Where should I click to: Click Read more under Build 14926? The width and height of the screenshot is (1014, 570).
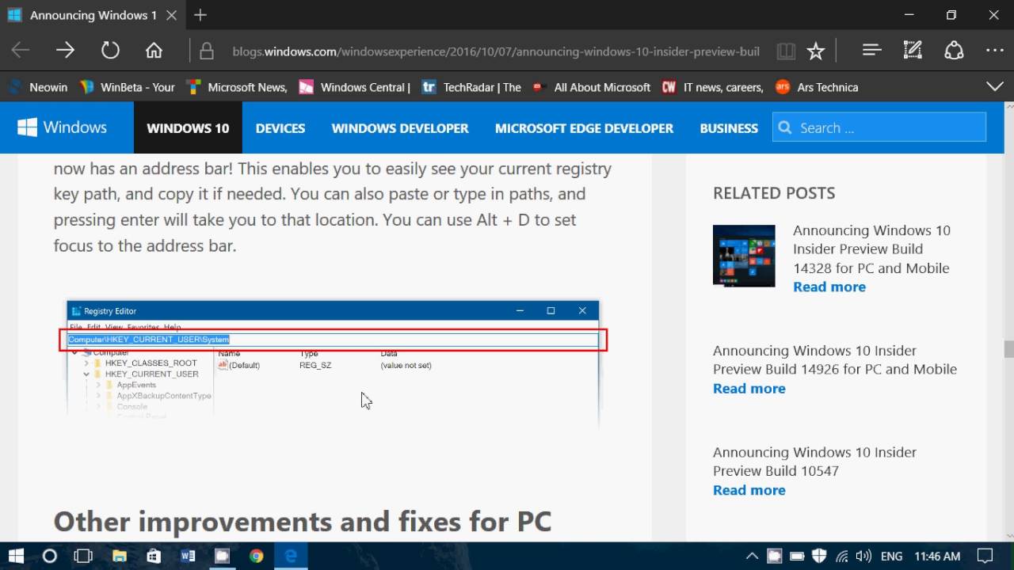pos(749,388)
